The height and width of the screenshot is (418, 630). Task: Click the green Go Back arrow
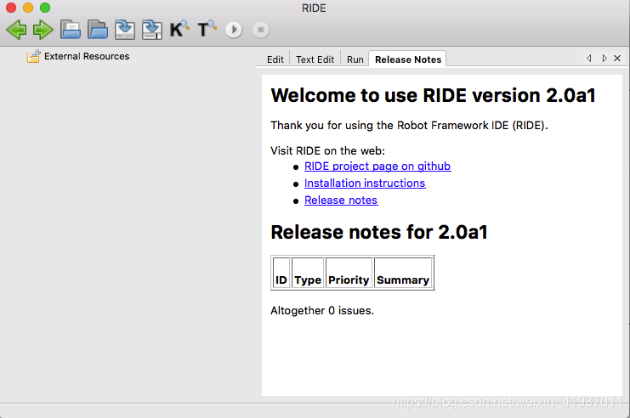16,30
